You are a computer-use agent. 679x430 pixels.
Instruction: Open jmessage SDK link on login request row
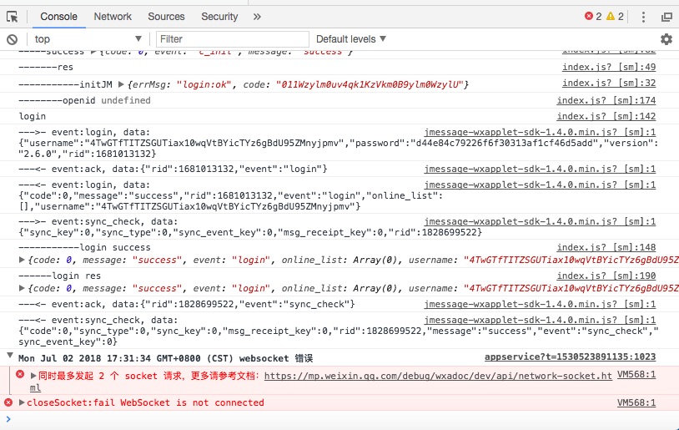pos(540,132)
